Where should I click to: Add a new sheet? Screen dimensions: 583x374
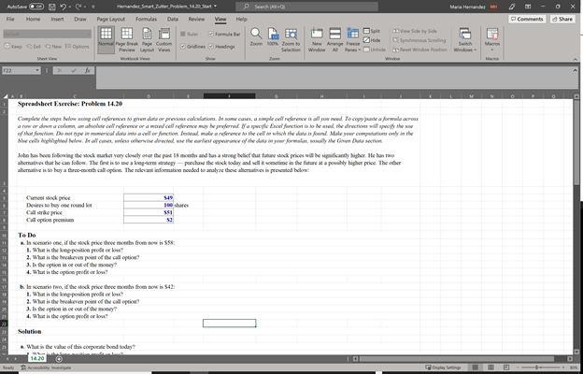tap(59, 359)
